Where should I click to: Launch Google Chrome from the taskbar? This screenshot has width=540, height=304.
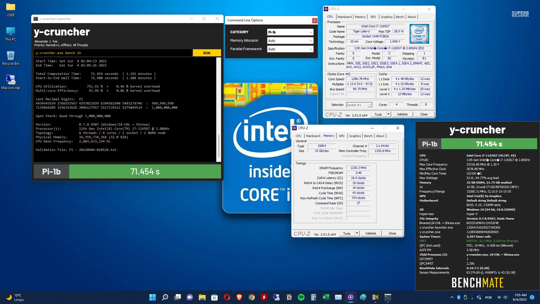coord(252,297)
